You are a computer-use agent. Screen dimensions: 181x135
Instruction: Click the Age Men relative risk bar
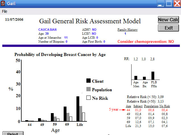[136, 78]
